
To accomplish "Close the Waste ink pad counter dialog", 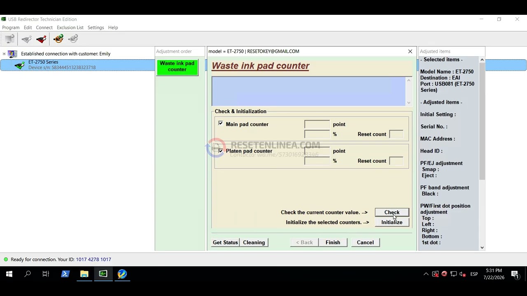I will coord(410,51).
